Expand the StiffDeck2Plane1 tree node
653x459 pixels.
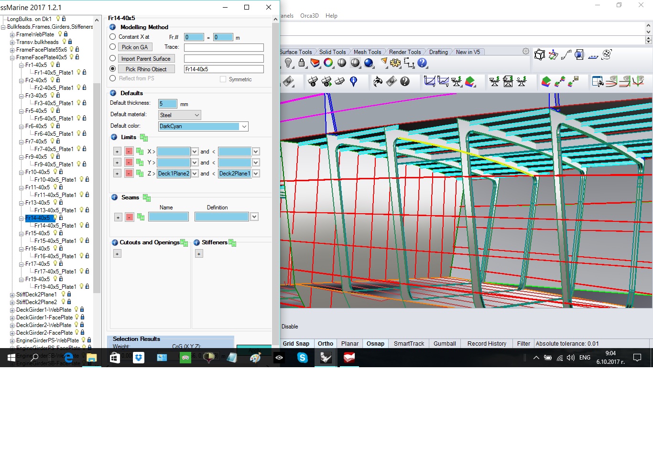pos(12,295)
